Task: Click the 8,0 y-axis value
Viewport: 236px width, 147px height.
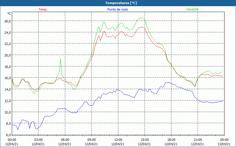Action: [8, 123]
